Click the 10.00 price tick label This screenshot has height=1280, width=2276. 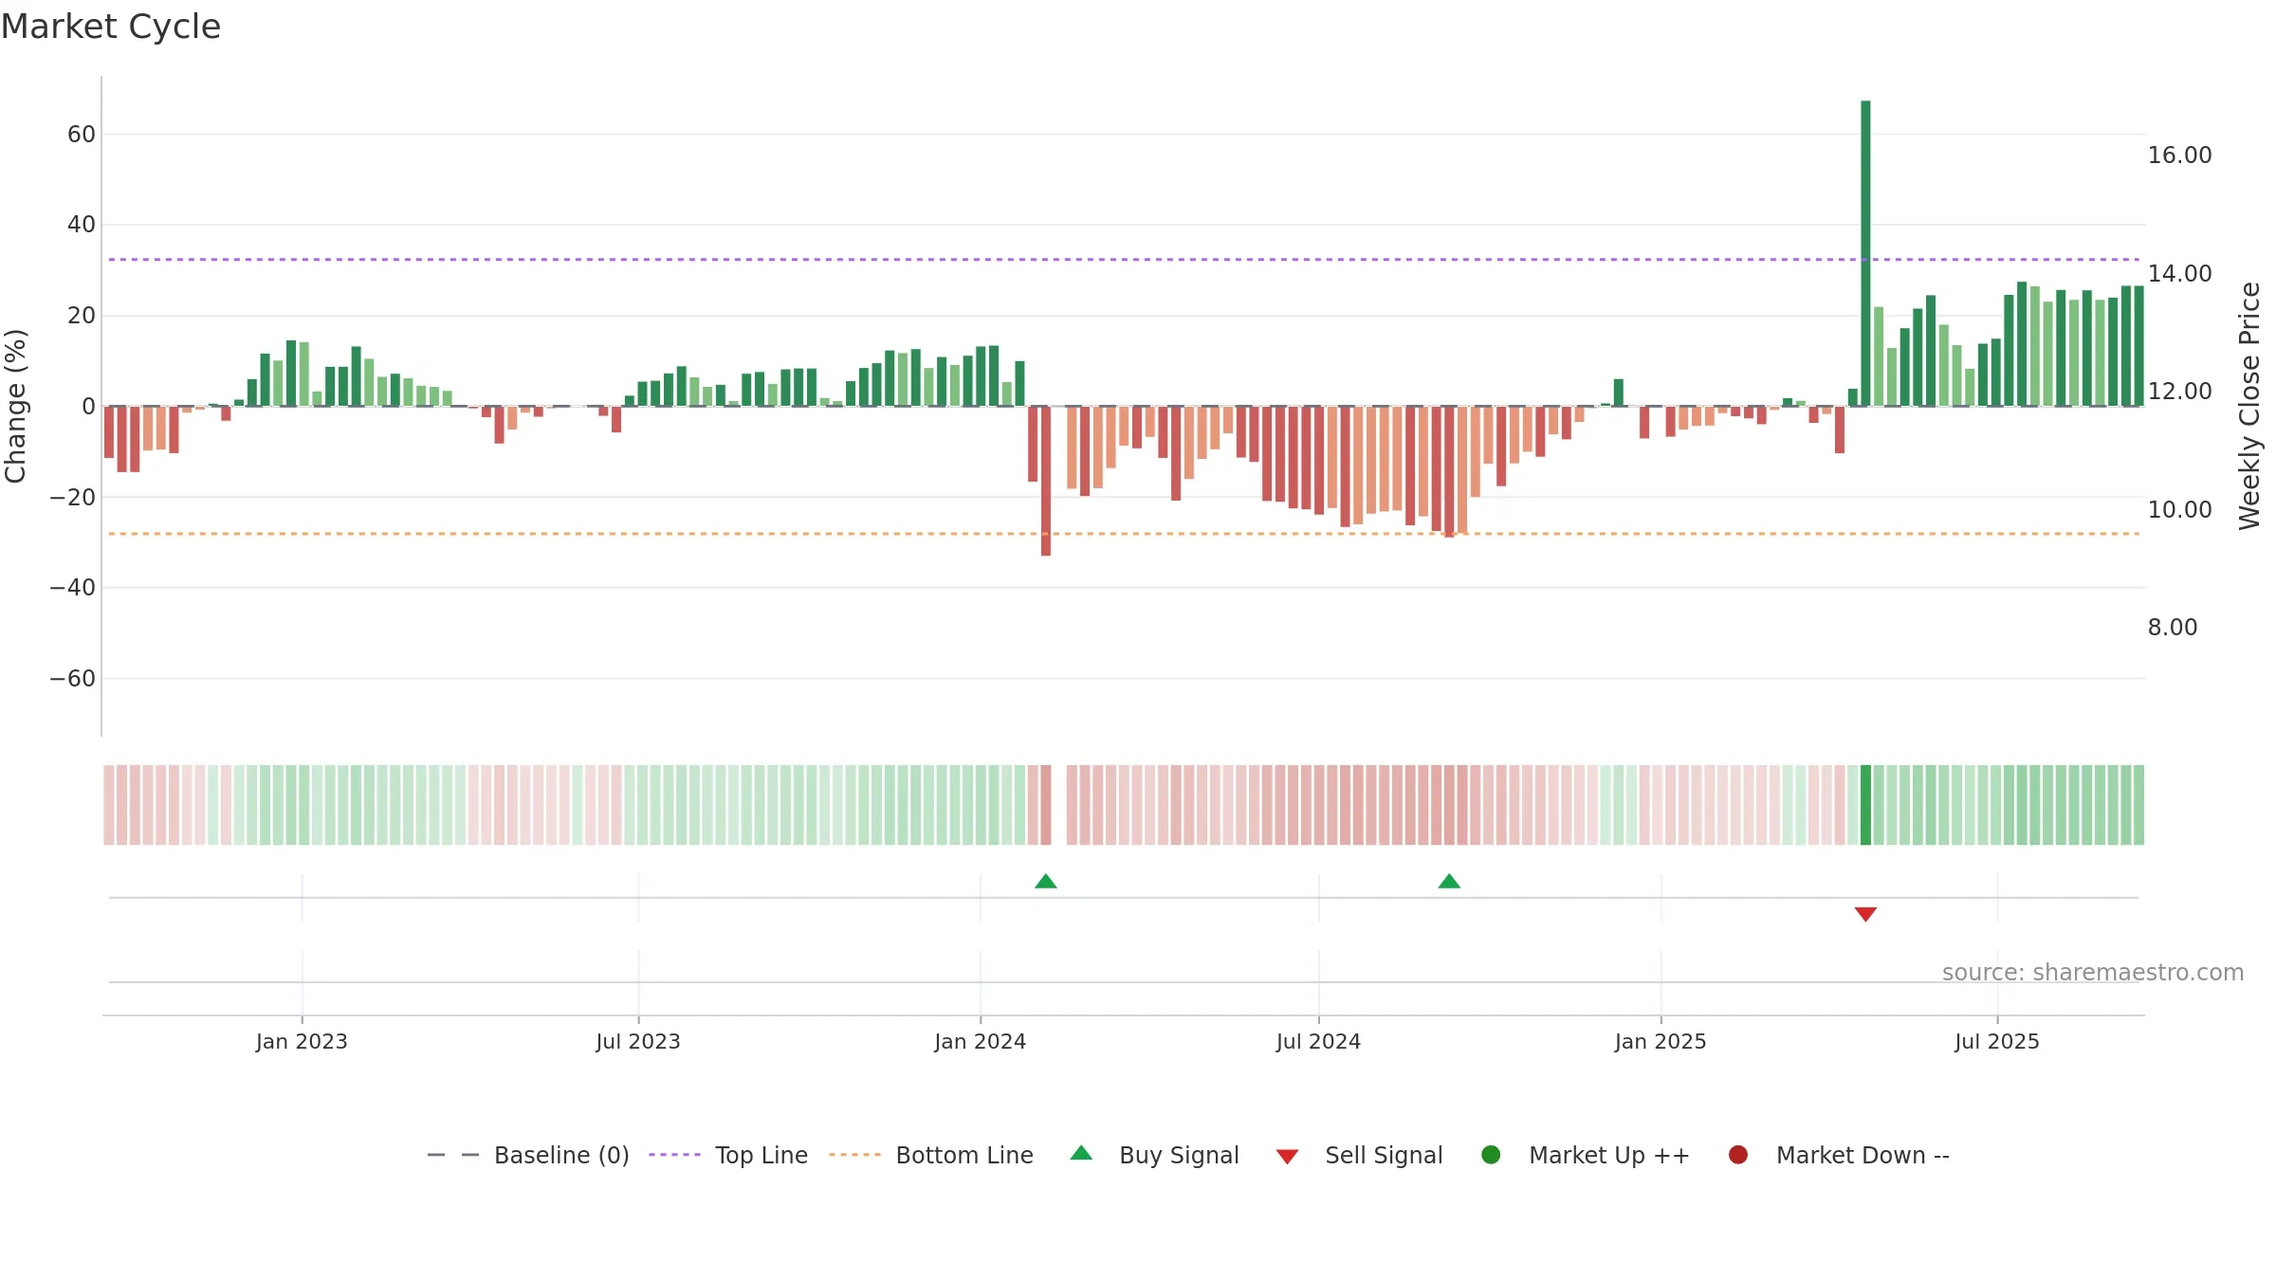pos(2179,510)
